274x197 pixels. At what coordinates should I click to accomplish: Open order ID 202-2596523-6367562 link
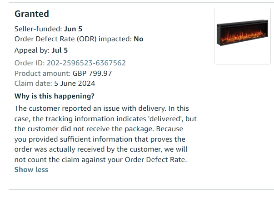pos(86,63)
